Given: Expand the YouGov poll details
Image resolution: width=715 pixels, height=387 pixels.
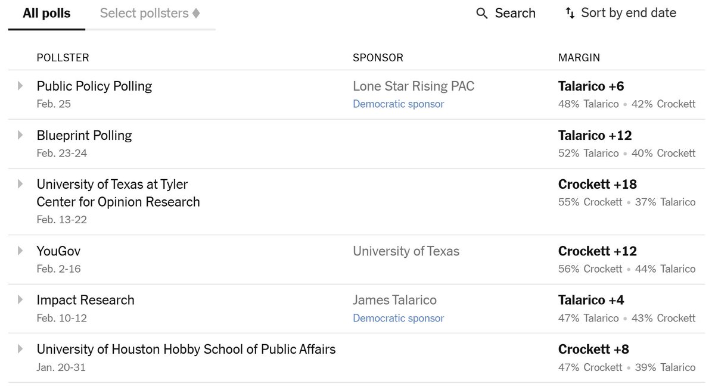Looking at the screenshot, I should point(20,251).
